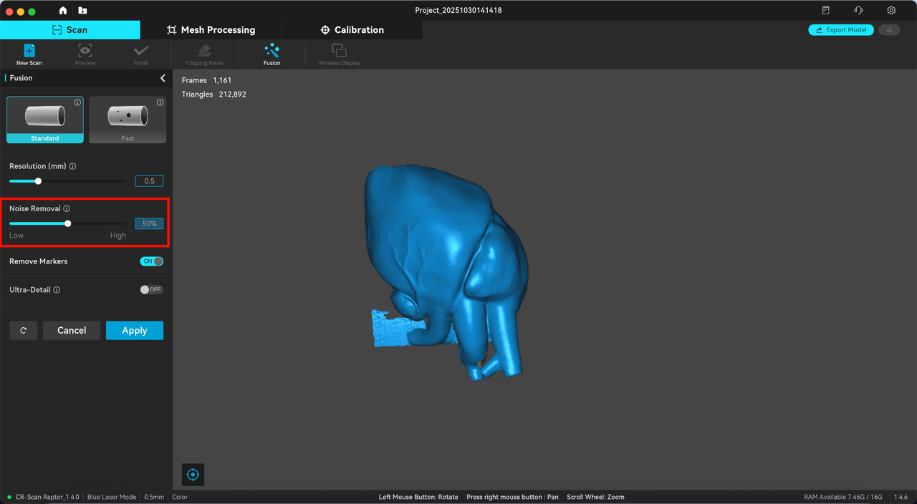Open settings gear icon

point(891,11)
